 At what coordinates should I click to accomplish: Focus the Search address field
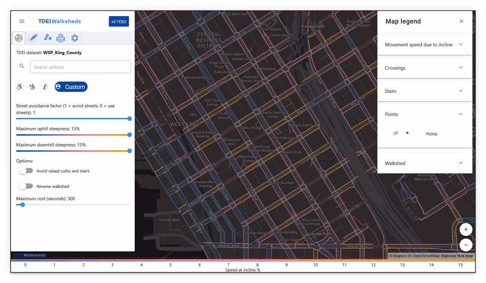[x=81, y=67]
